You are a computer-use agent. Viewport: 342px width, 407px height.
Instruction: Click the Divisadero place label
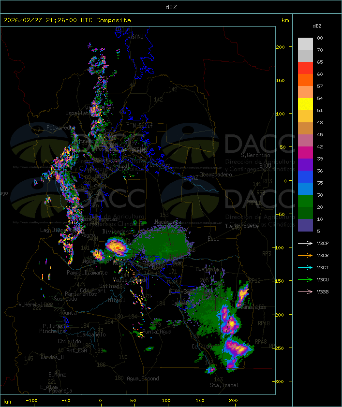pos(117,231)
